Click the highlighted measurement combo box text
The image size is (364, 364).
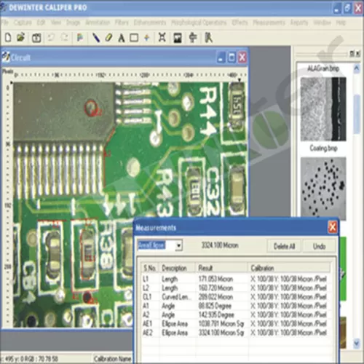pos(151,245)
